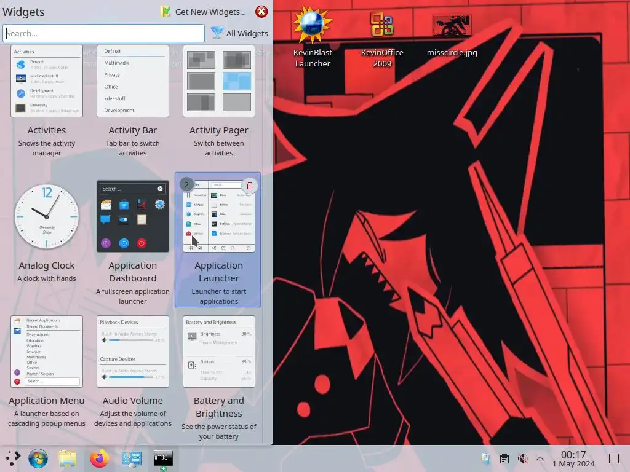Open the clock showing 00:17

tap(573, 458)
